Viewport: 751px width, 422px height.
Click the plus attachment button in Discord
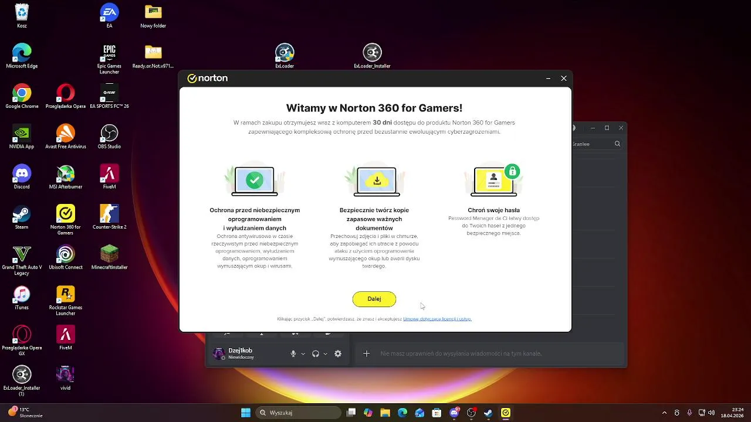pos(366,353)
